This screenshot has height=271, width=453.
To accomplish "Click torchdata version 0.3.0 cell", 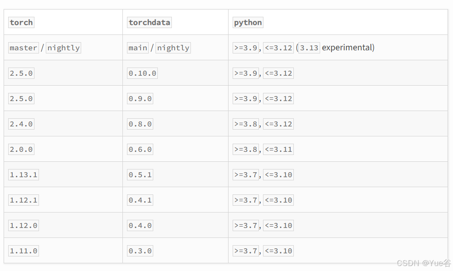I will pos(140,251).
